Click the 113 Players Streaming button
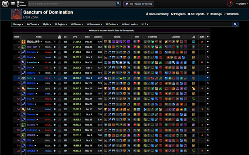Screen dimensions: 249x155 click(139, 4)
